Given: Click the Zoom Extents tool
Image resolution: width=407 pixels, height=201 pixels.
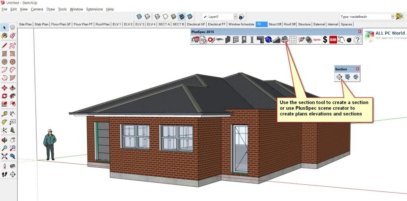Looking at the screenshot, I should click(x=4, y=156).
